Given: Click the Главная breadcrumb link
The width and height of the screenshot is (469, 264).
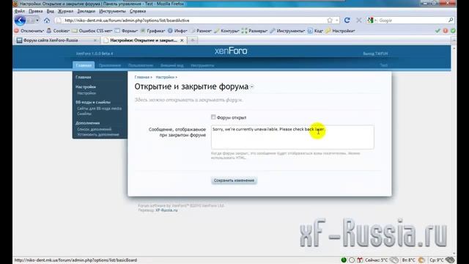Looking at the screenshot, I should [141, 77].
